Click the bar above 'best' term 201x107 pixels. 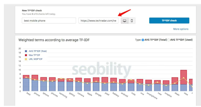(26, 83)
